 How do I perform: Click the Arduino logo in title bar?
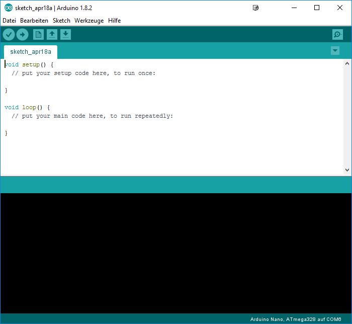coord(9,8)
